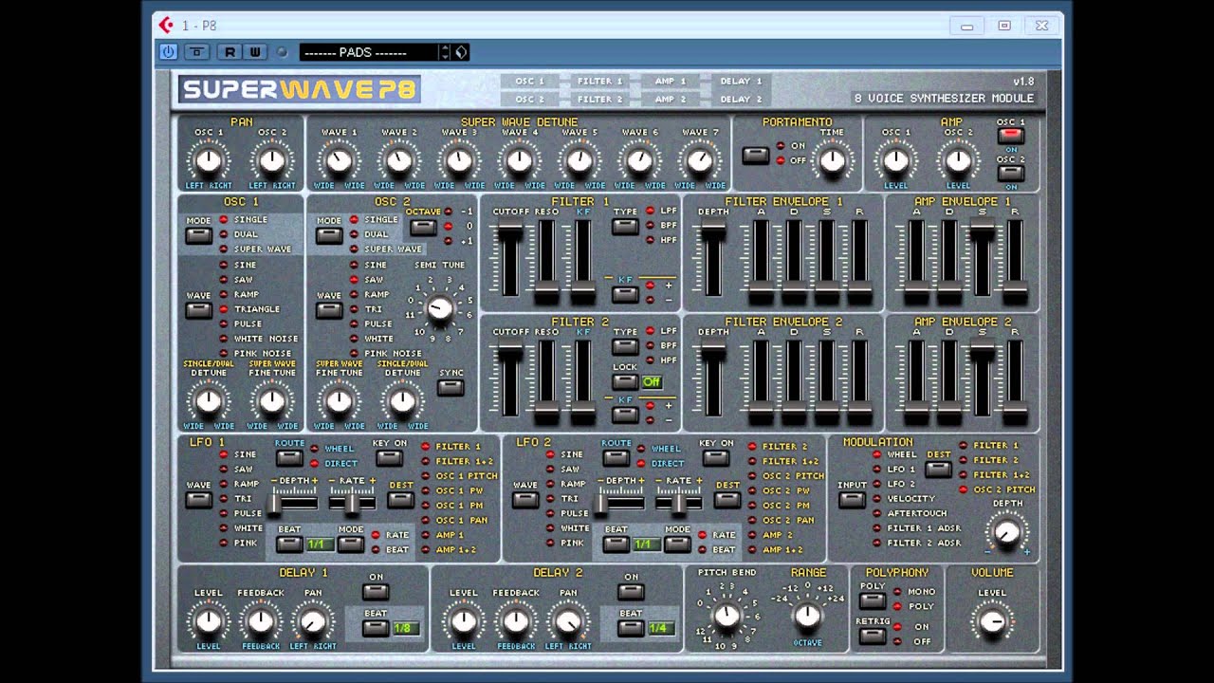
Task: Toggle the Polyphony RETRIG button
Action: (873, 635)
